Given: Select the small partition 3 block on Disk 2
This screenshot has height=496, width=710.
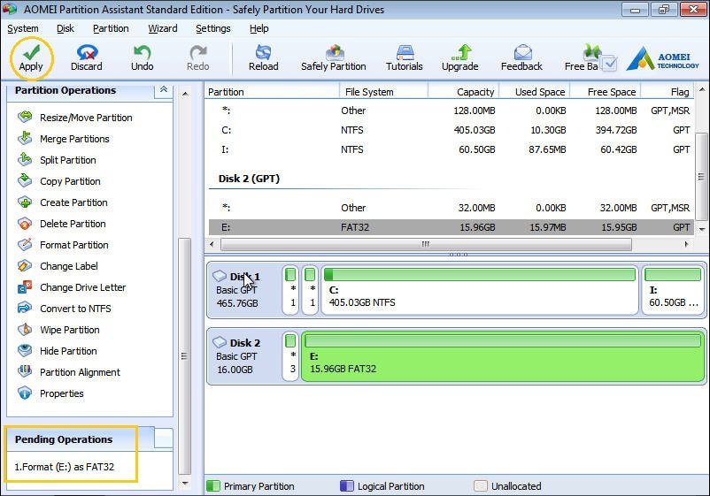Looking at the screenshot, I should tap(290, 356).
